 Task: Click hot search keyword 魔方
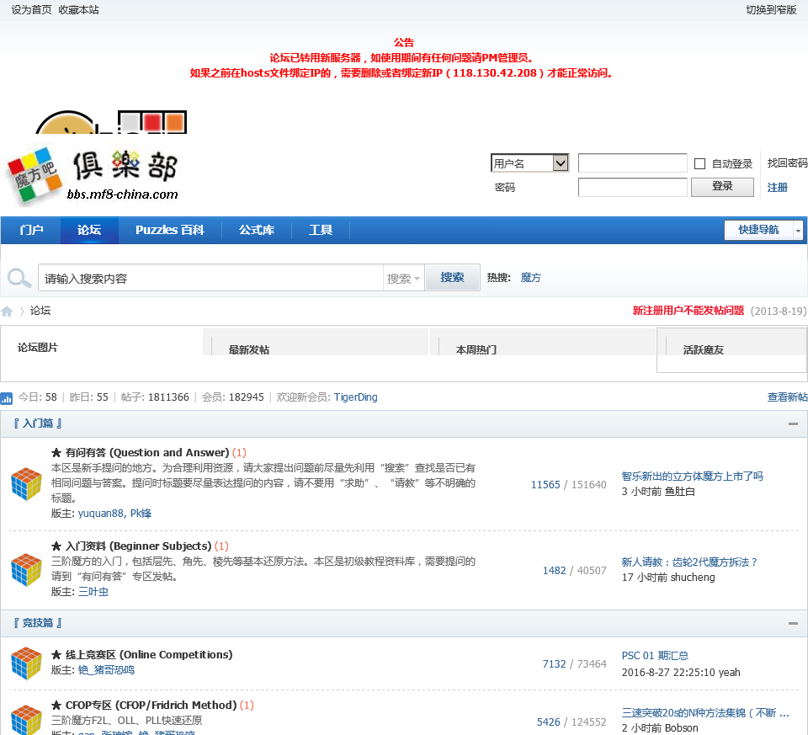pos(530,278)
